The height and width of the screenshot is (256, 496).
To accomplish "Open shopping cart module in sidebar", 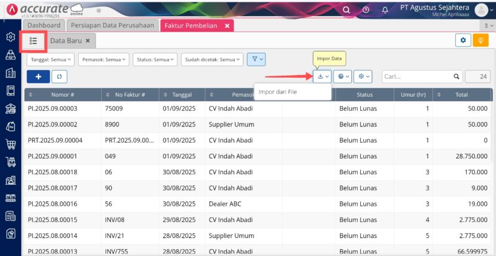I will pos(11,144).
